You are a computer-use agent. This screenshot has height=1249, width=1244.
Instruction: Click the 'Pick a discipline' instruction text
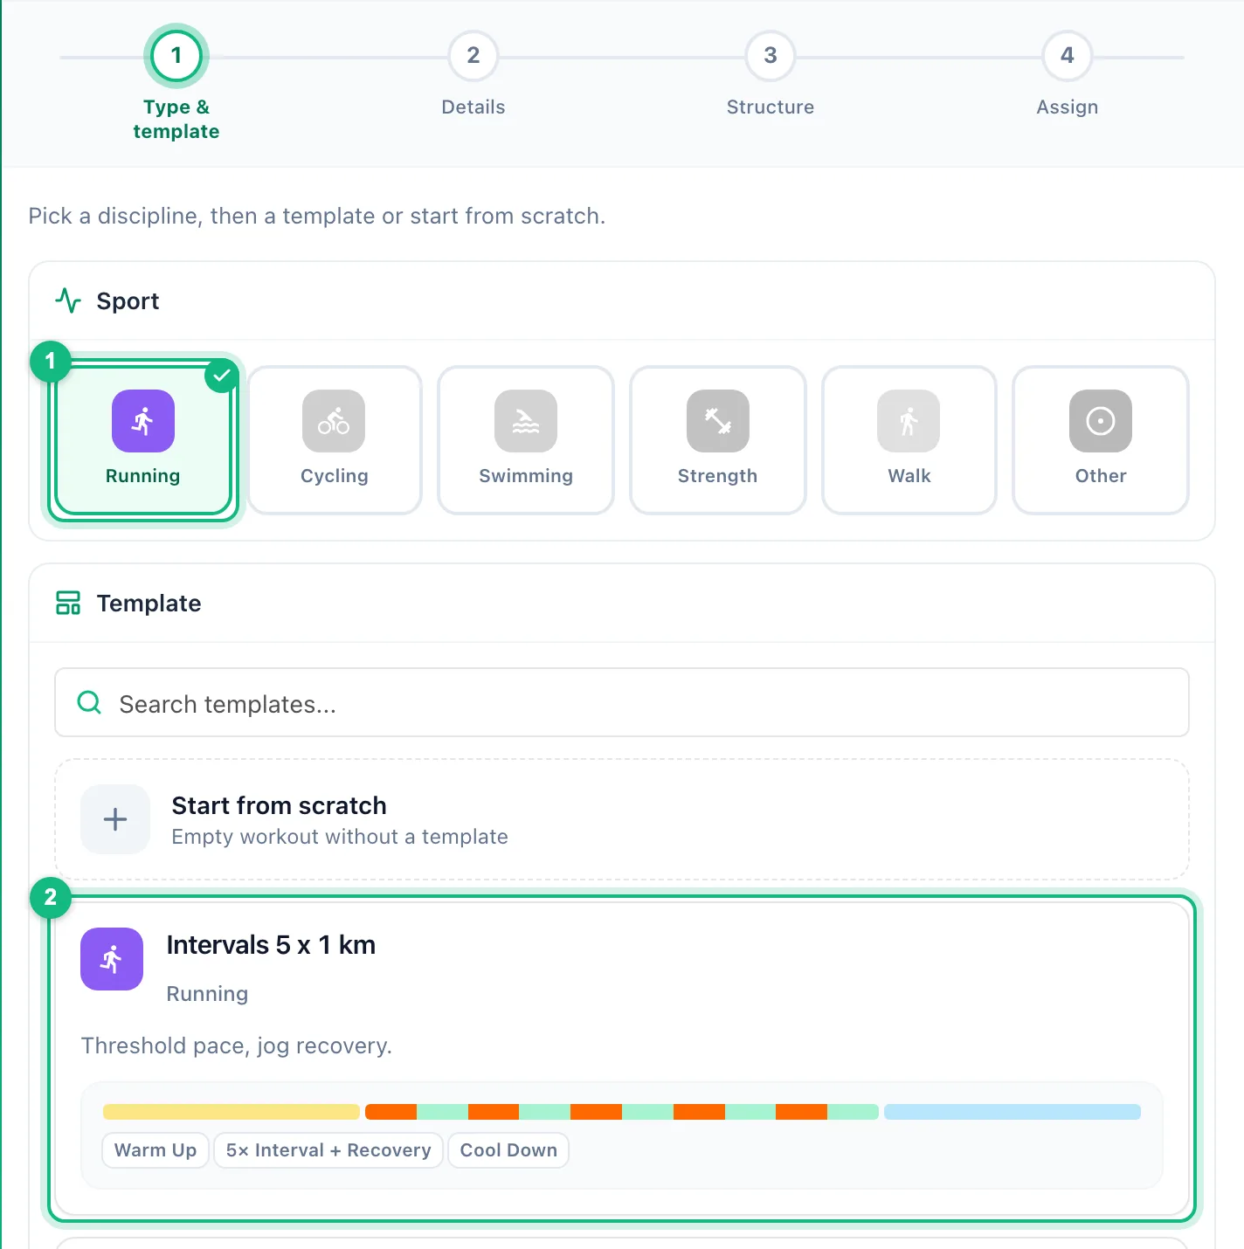[317, 216]
